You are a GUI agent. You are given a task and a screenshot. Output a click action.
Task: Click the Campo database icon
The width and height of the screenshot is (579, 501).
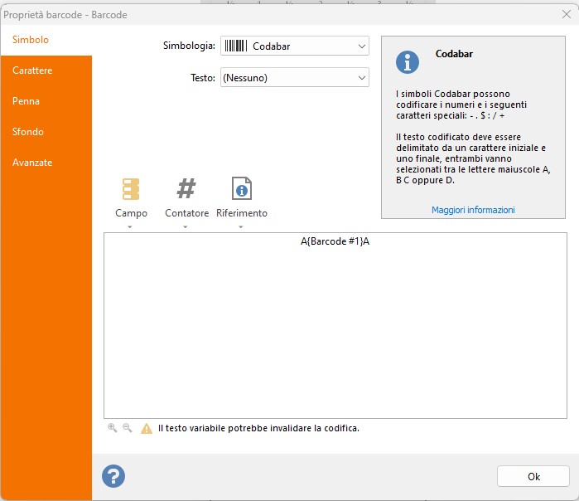pyautogui.click(x=131, y=189)
